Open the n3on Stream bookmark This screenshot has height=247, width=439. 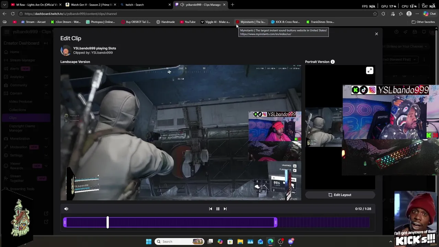pyautogui.click(x=66, y=22)
